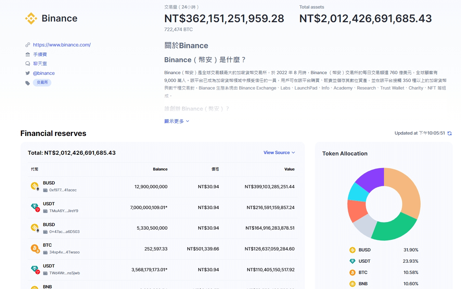
Task: Click wallet icon beside address TMuA6Y...JireY9
Action: (46, 211)
